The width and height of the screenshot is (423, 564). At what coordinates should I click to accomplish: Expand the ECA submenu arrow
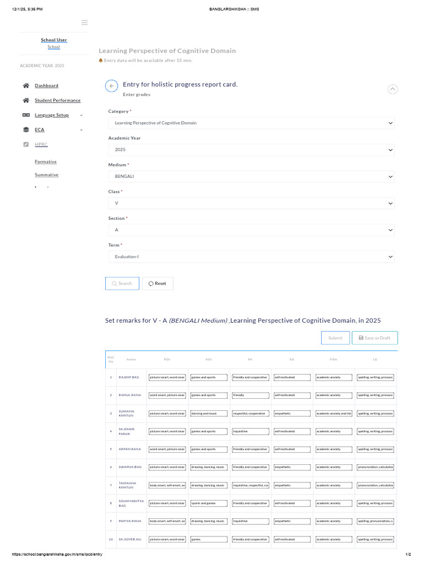click(82, 130)
